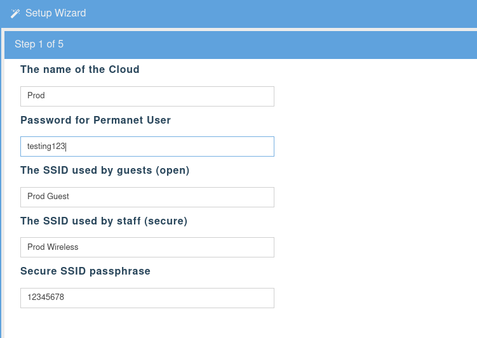Click empty header bar right of "Step 1 of 5"
The width and height of the screenshot is (477, 338).
286,44
